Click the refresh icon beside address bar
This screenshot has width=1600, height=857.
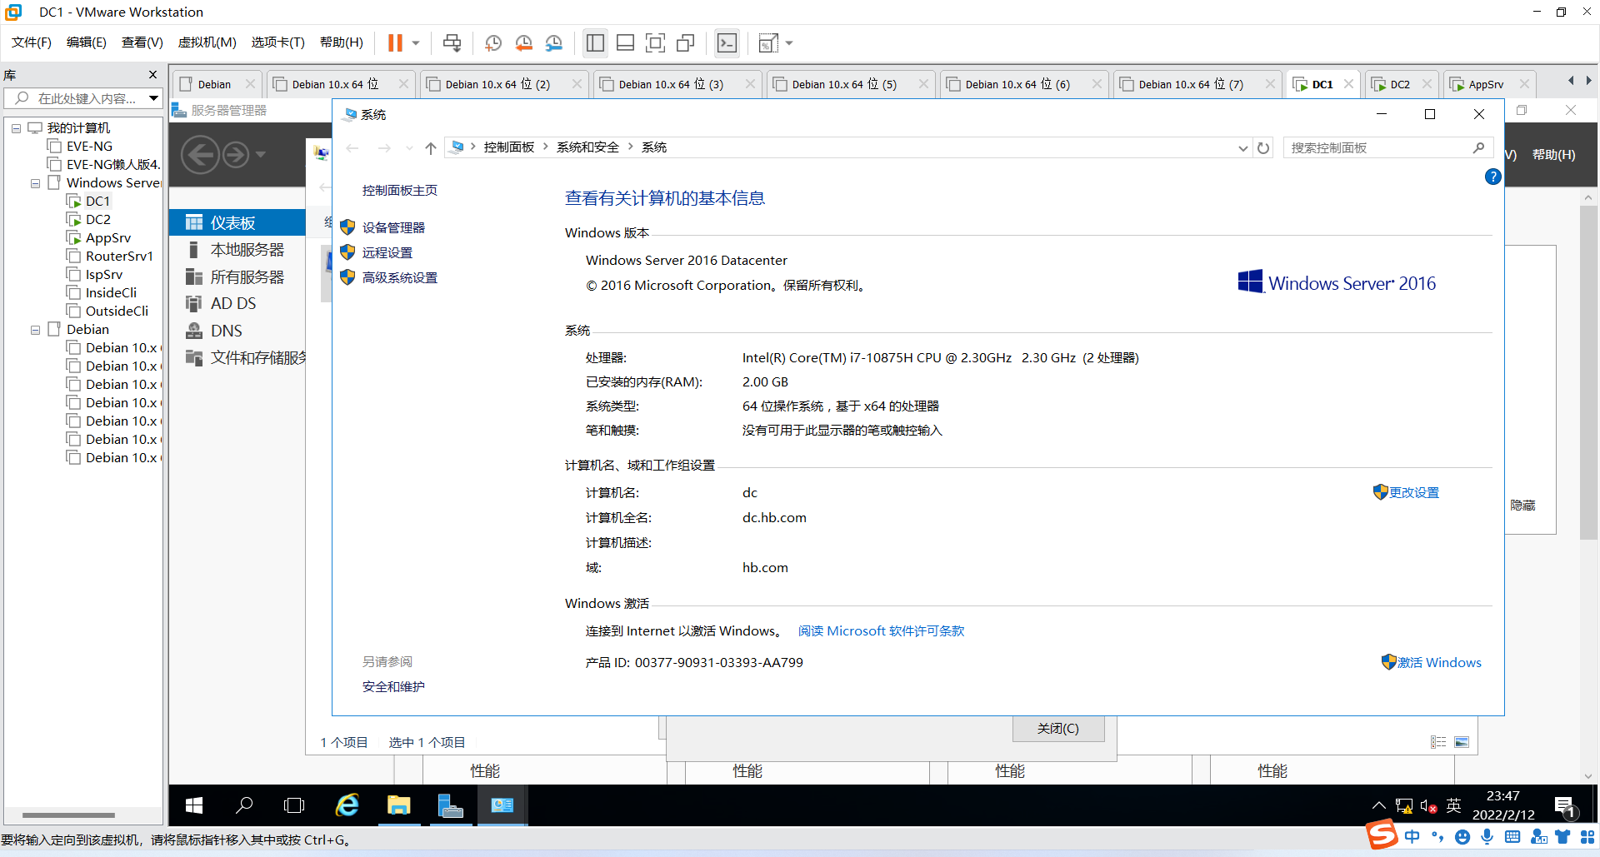(x=1263, y=148)
